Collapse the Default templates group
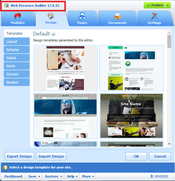 (x=54, y=34)
